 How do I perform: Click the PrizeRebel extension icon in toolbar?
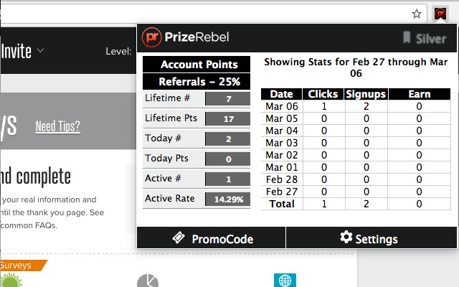[x=440, y=13]
